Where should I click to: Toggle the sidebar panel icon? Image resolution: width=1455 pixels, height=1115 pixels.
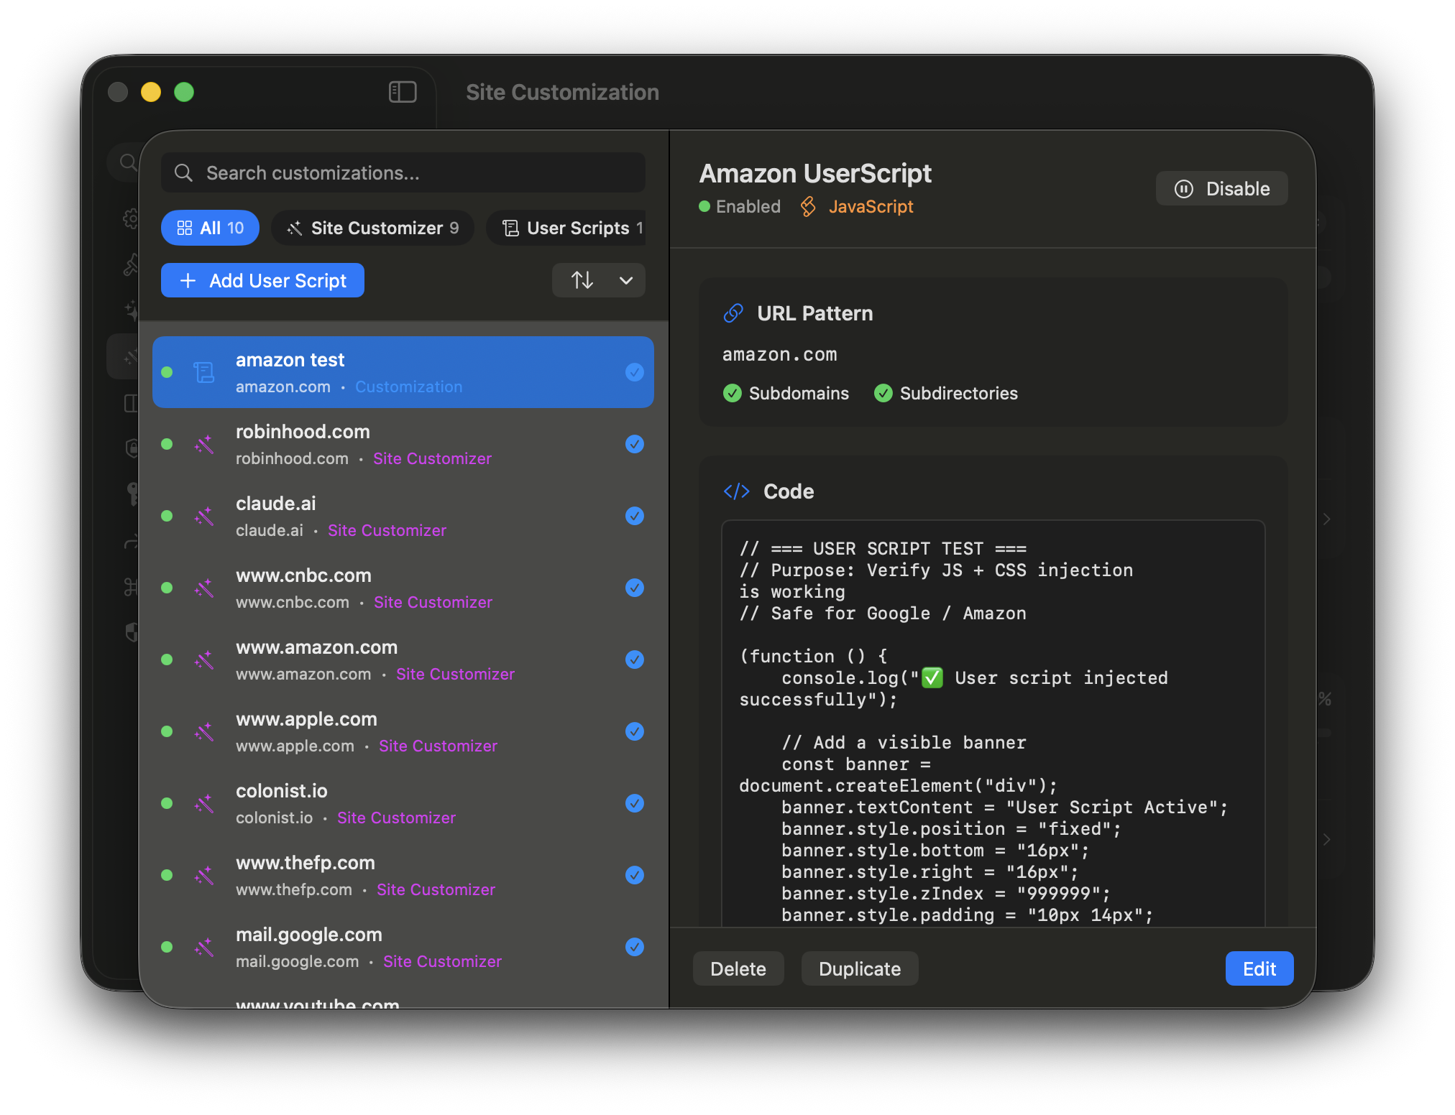[x=403, y=92]
